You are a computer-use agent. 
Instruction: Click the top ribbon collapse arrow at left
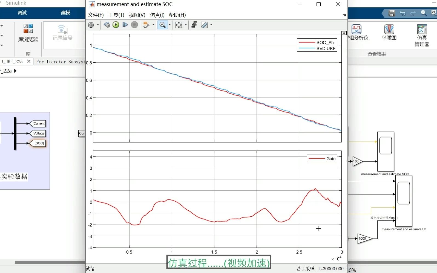(2, 26)
